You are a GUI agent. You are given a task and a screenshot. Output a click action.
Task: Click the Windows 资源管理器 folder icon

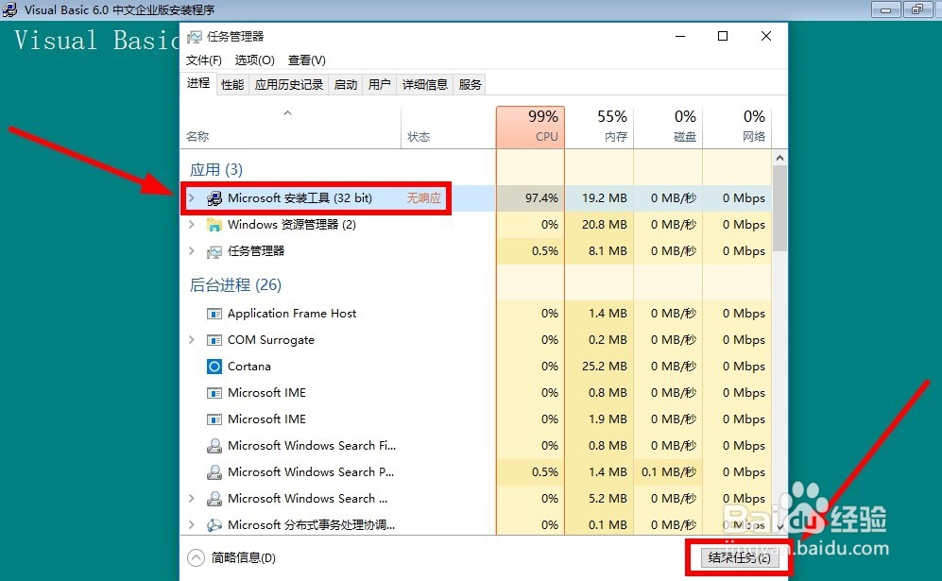point(214,225)
